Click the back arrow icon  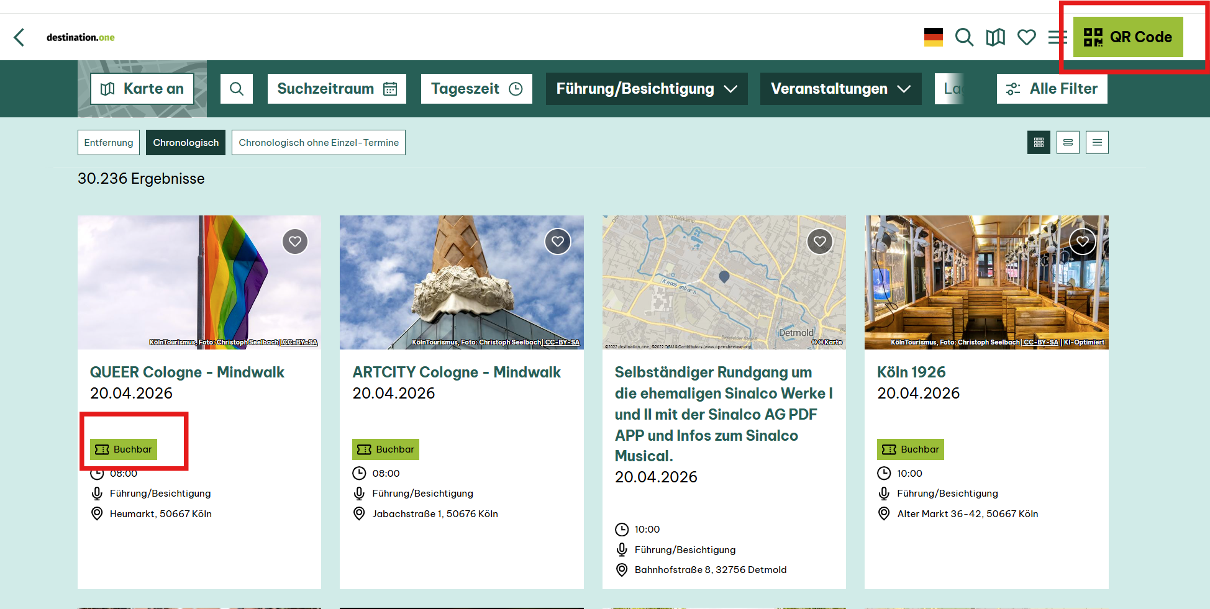(19, 37)
